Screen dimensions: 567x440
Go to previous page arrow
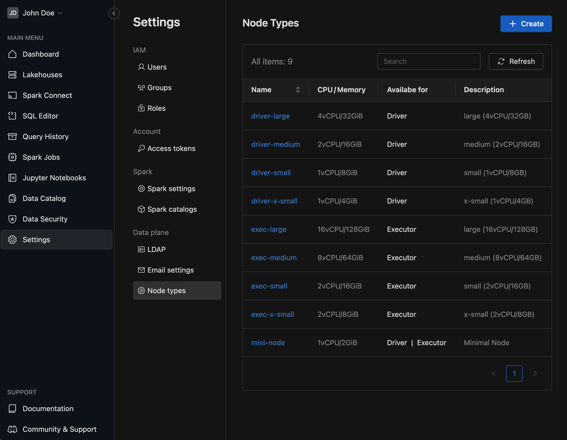tap(493, 374)
